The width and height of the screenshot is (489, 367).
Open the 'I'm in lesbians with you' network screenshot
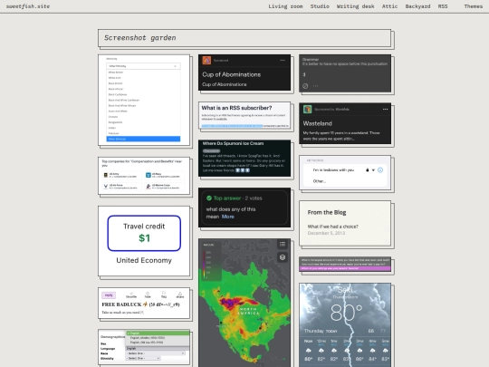click(x=345, y=172)
